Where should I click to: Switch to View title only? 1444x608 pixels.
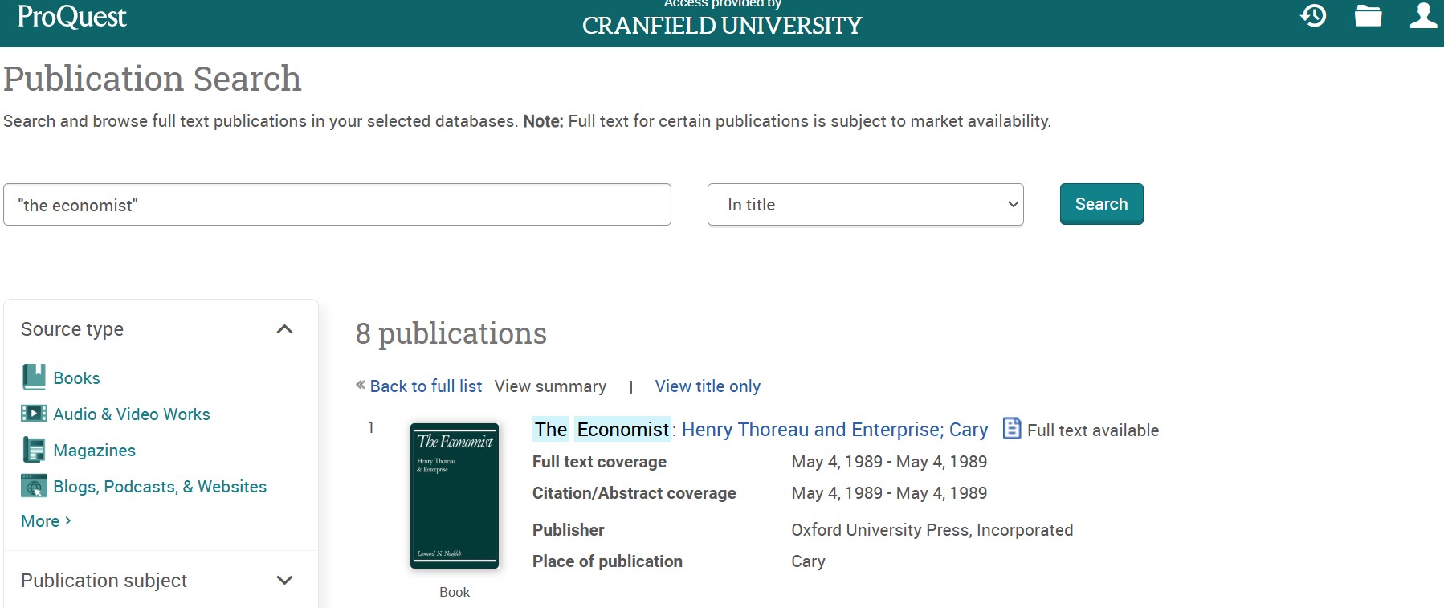[707, 386]
